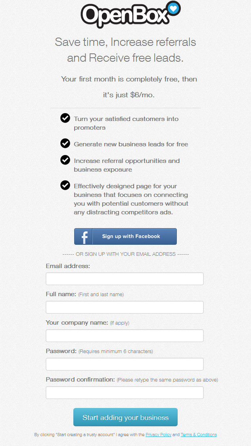The image size is (251, 446).
Task: Click Start adding your business button
Action: [126, 417]
